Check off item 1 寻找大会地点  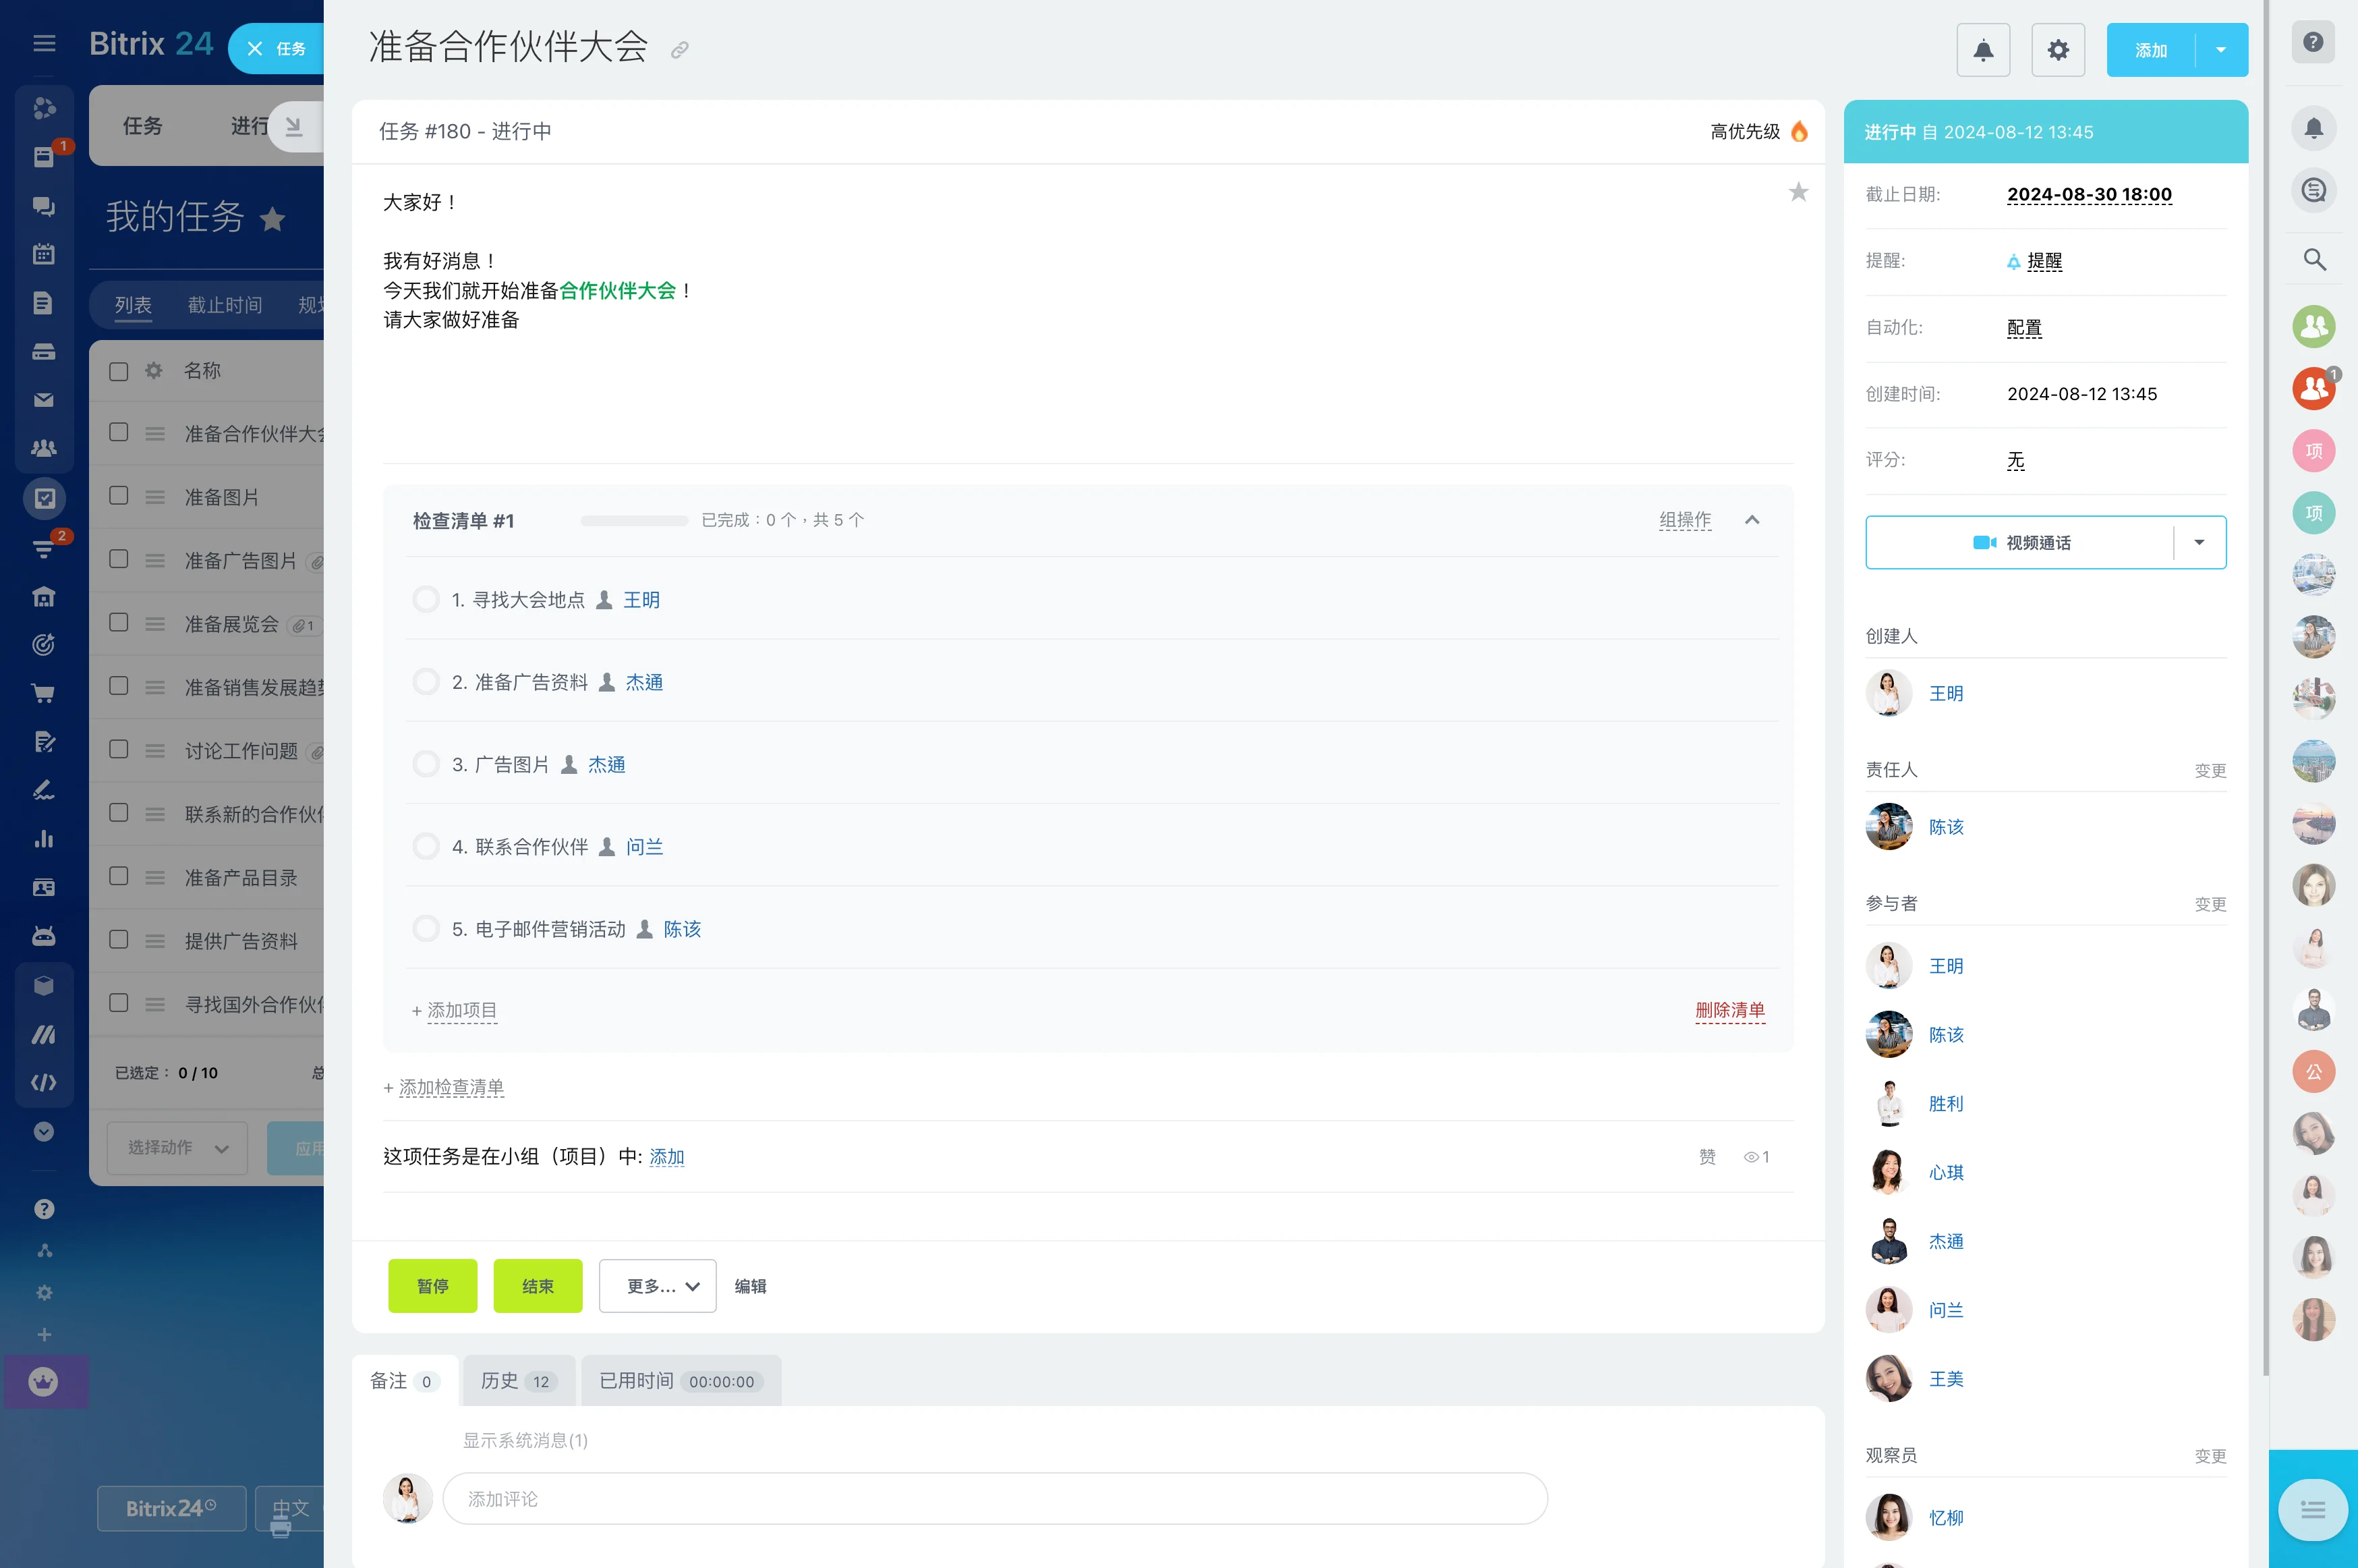426,599
